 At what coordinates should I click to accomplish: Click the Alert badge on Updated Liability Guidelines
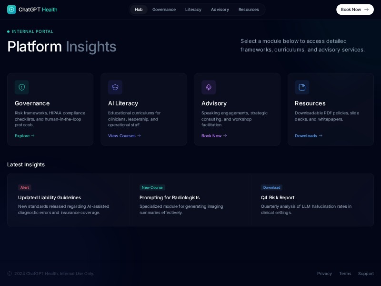click(24, 187)
